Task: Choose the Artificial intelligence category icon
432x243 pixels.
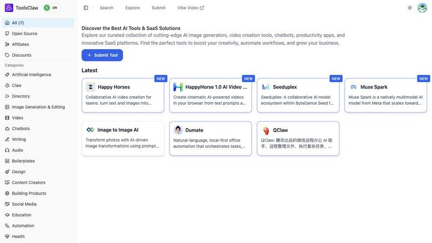Action: (x=8, y=75)
